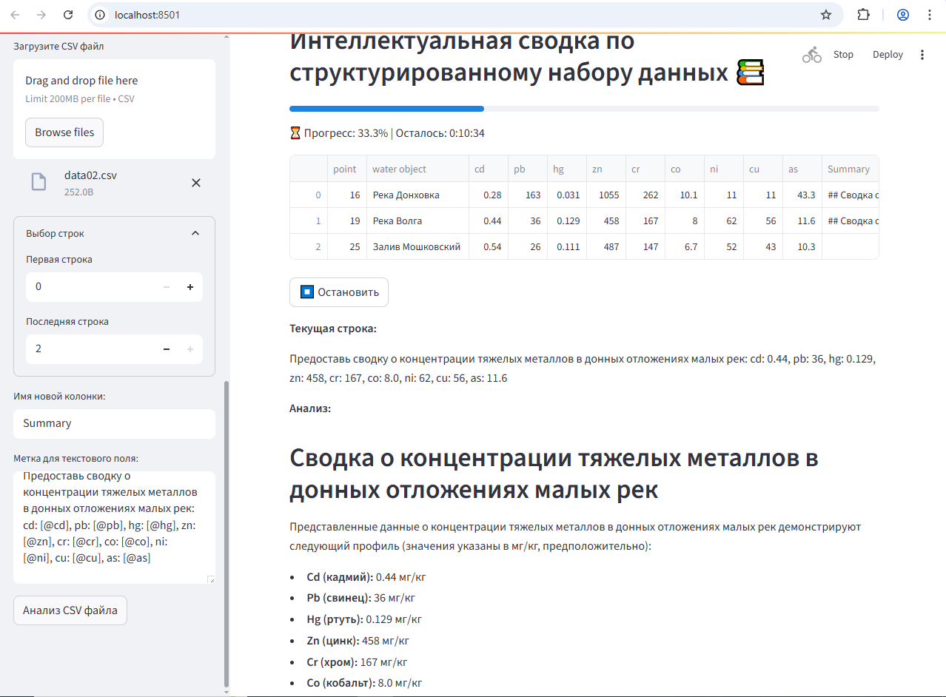Open the Deploy menu
The image size is (946, 697).
888,55
